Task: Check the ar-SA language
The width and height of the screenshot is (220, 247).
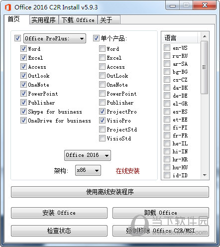Action: click(167, 63)
